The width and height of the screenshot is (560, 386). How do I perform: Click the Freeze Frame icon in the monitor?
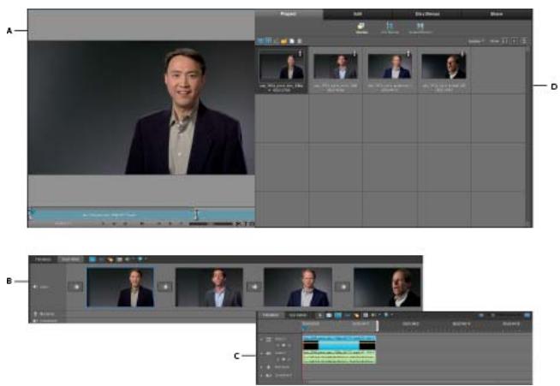[x=252, y=224]
